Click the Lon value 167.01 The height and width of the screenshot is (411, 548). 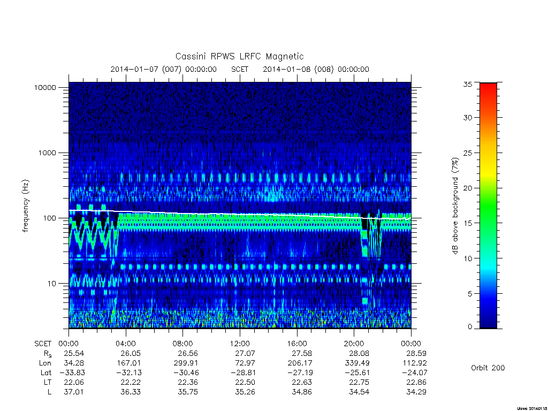click(128, 363)
